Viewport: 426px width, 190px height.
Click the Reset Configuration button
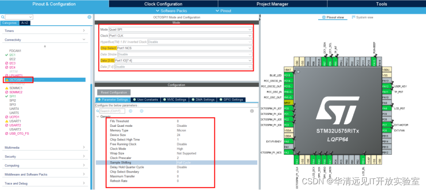coord(114,92)
